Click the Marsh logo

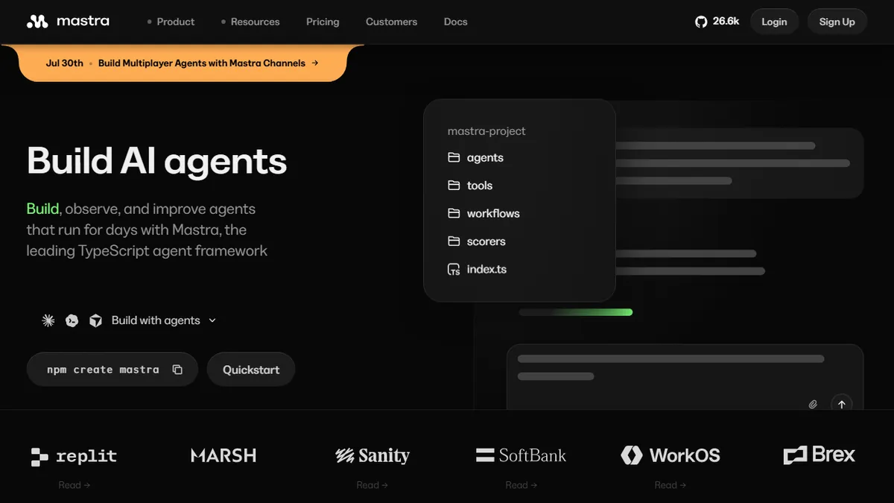tap(223, 455)
